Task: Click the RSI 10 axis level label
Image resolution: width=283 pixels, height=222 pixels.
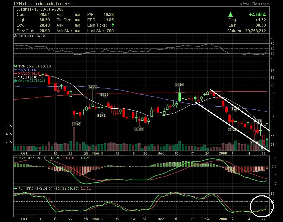Action: tap(273, 59)
